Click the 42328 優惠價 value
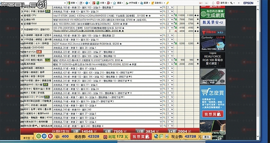This screenshot has width=270, height=143. (93, 137)
